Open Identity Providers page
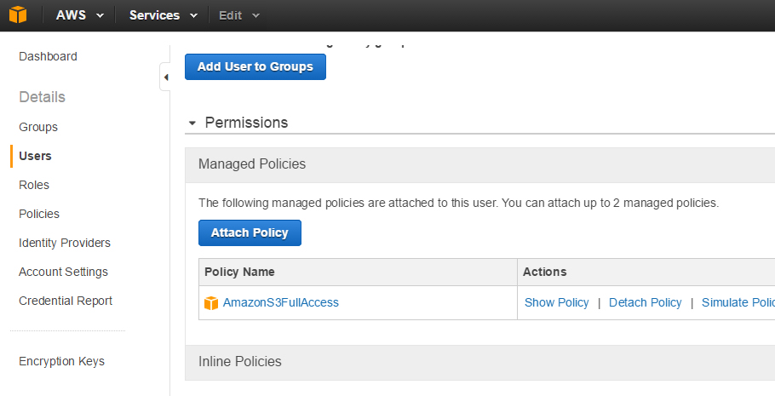This screenshot has width=775, height=396. (65, 243)
